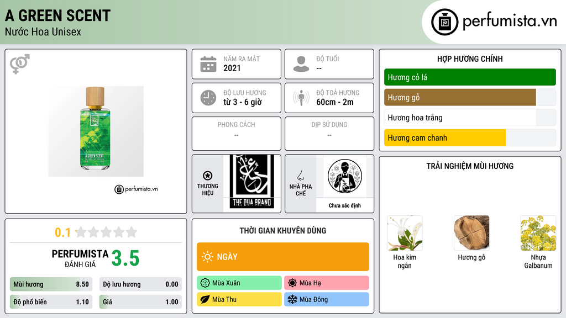Click the Giá 1.00 score bar
The width and height of the screenshot is (566, 318).
tap(140, 302)
